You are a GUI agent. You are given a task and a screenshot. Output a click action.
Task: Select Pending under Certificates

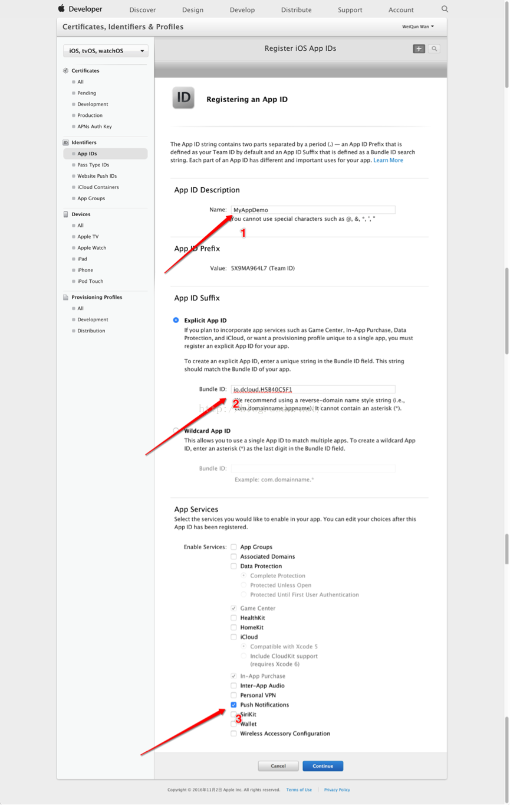tap(87, 93)
